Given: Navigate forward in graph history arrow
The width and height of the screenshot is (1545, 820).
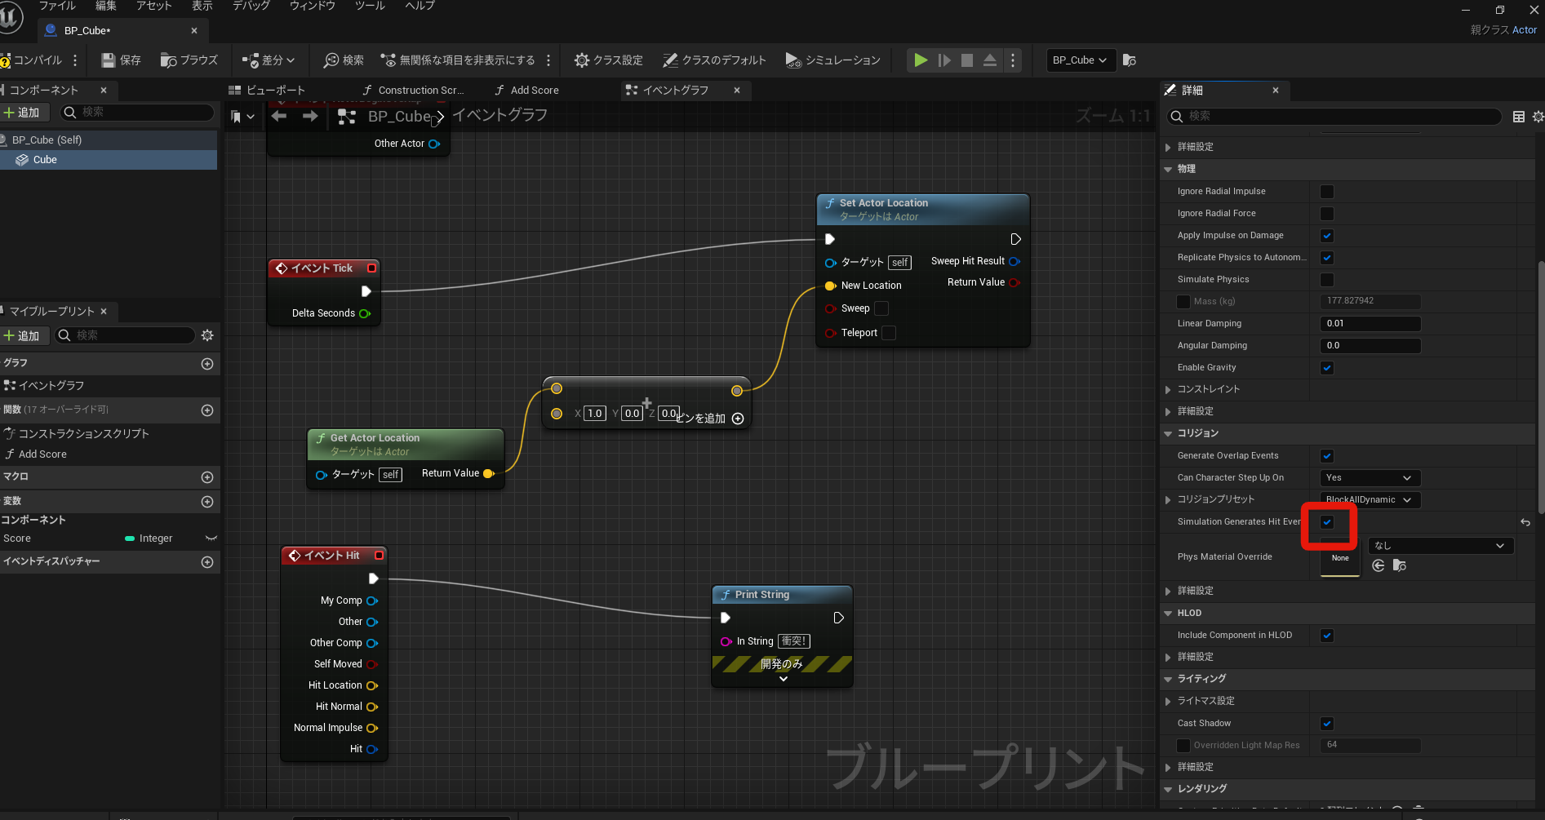Looking at the screenshot, I should coord(310,117).
